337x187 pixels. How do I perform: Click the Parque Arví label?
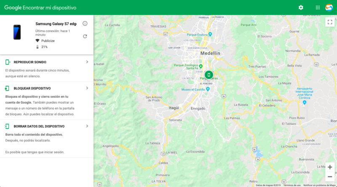point(249,25)
